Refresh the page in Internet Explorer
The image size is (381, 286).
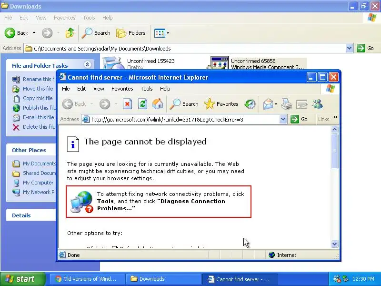pyautogui.click(x=142, y=104)
